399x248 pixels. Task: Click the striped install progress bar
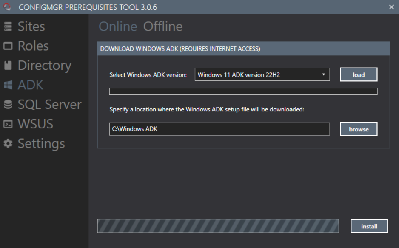click(x=218, y=226)
